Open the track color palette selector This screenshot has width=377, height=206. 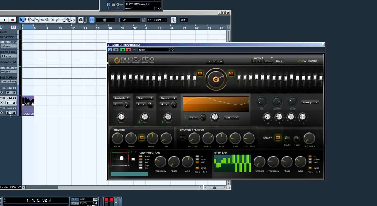click(183, 20)
